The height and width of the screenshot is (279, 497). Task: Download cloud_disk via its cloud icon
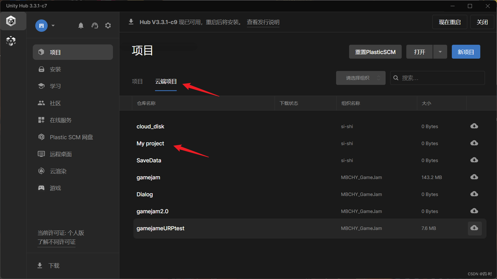point(474,126)
